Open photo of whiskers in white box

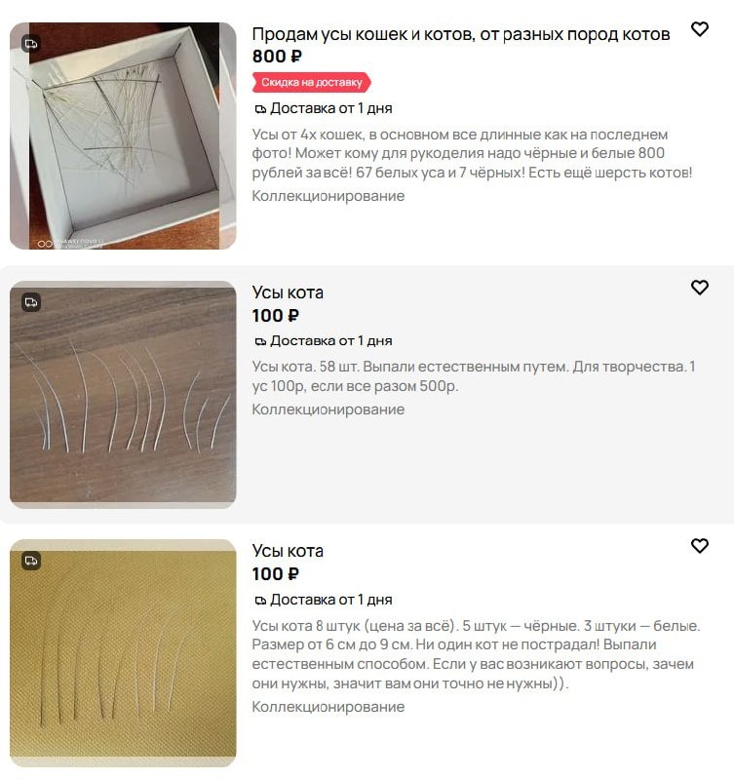[x=123, y=136]
